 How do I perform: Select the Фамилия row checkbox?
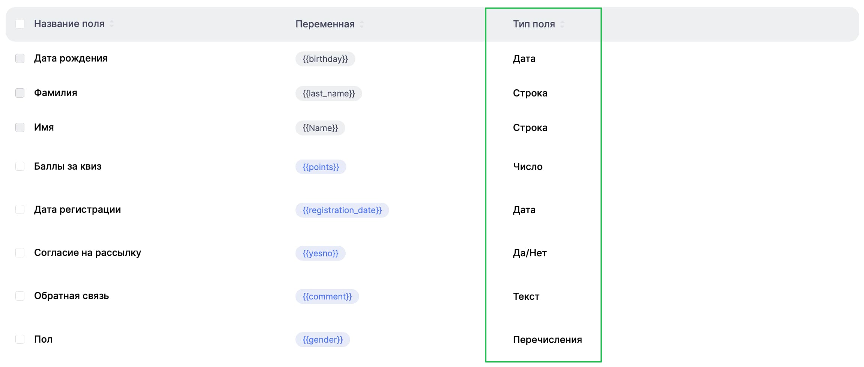(20, 93)
